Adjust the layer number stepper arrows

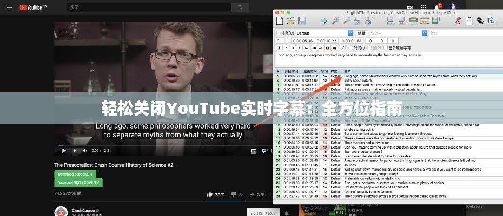point(287,40)
